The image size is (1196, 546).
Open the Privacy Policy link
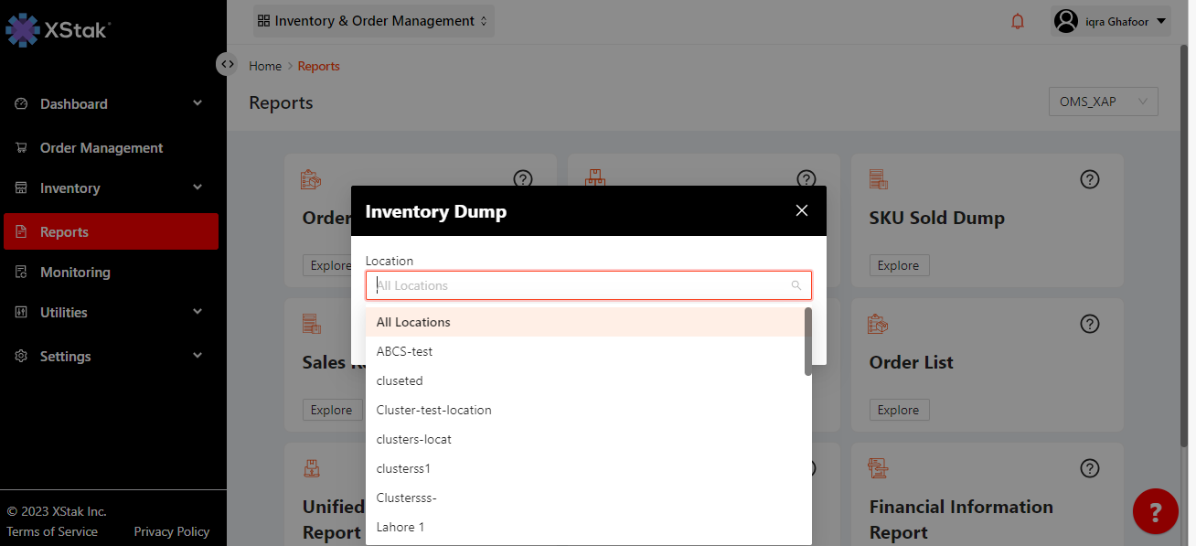171,531
